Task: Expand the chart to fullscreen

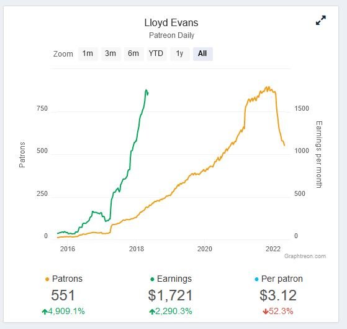Action: 321,20
